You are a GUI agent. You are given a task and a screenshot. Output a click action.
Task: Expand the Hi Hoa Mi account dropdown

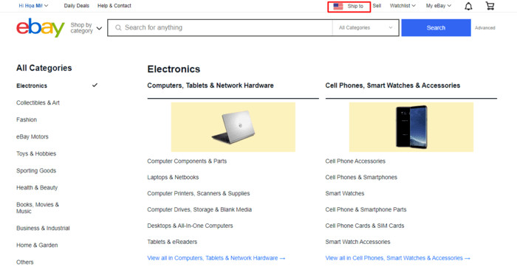[x=33, y=6]
